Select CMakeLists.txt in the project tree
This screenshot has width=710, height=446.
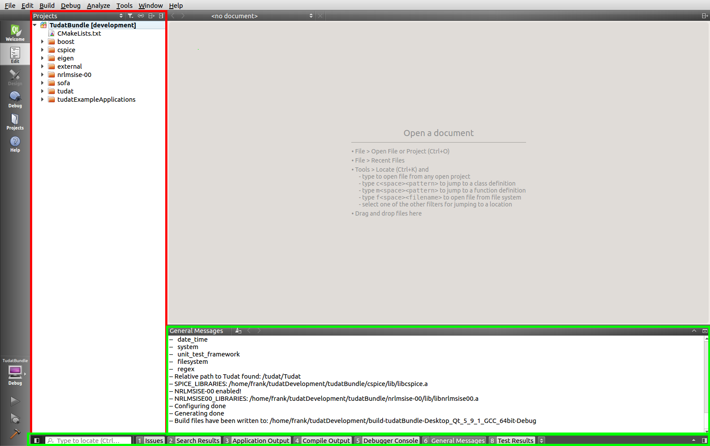coord(79,33)
